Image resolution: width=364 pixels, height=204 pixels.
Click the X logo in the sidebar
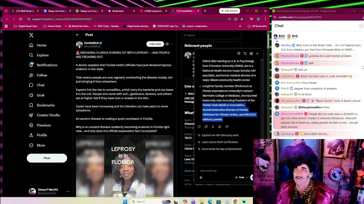point(31,35)
